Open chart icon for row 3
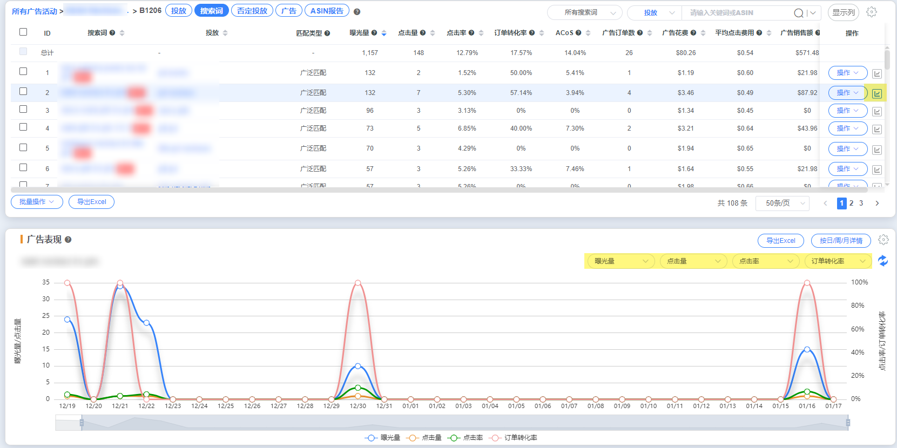The height and width of the screenshot is (448, 897). (x=877, y=111)
